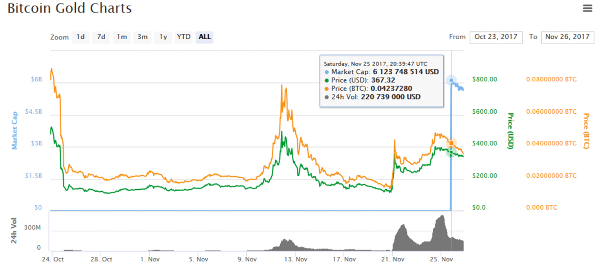Click the 9. Nov date label

(x=247, y=259)
